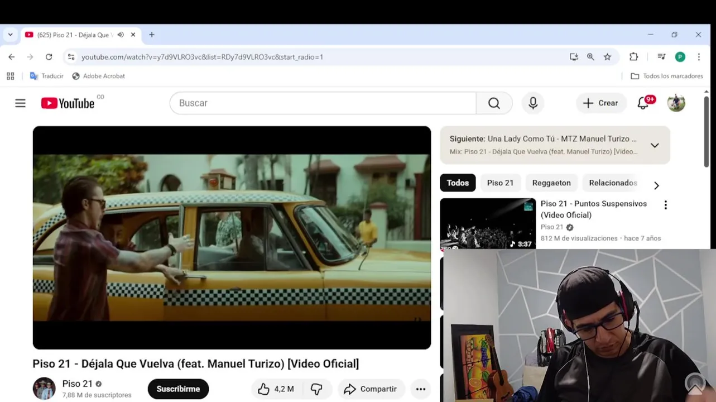Open Puntos Suspensivos video thumbnail

click(x=488, y=223)
